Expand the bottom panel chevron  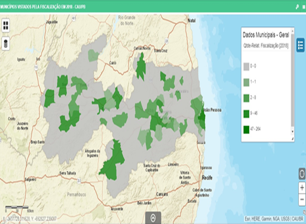click(x=153, y=218)
